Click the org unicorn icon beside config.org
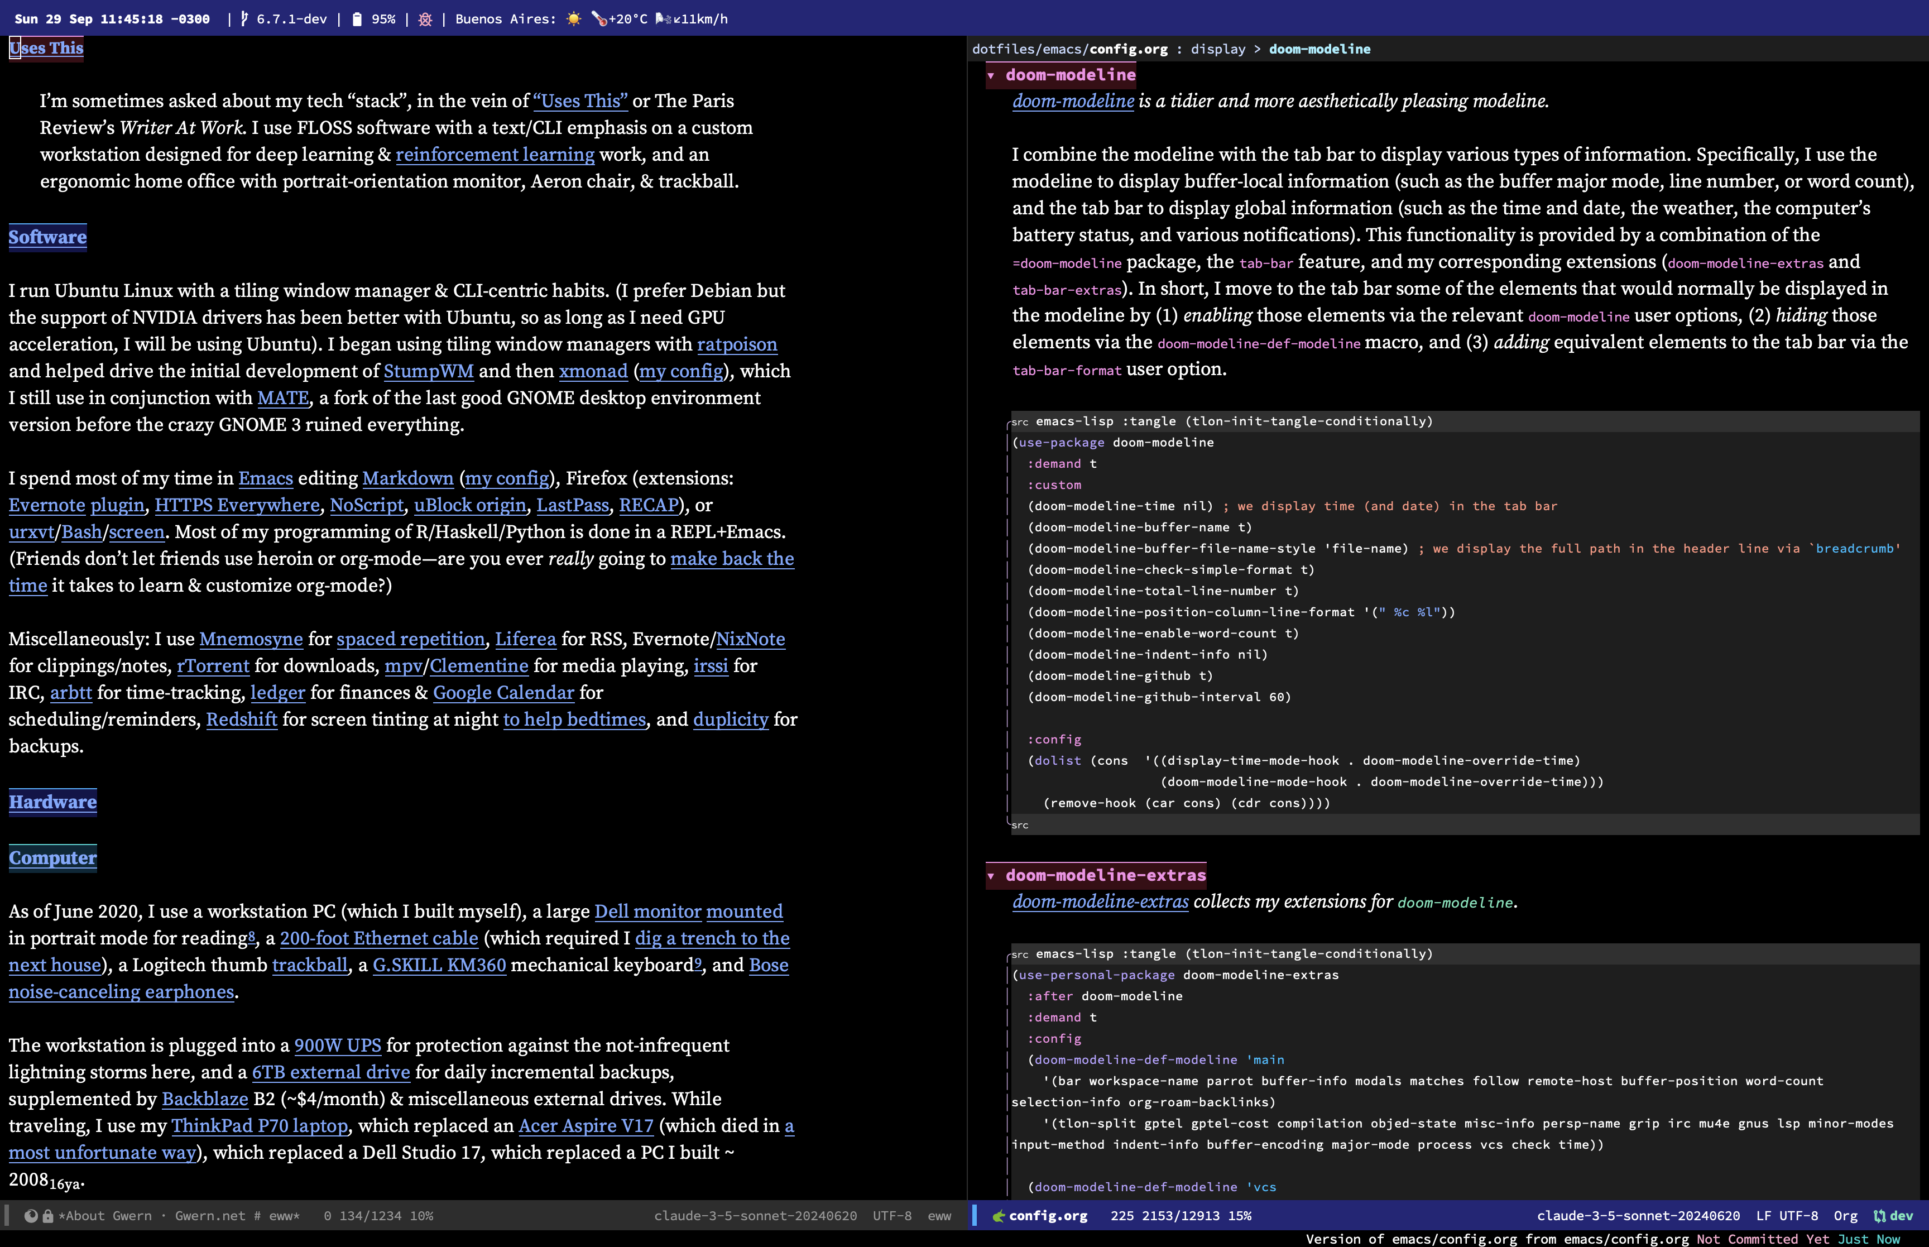This screenshot has height=1247, width=1929. coord(998,1215)
